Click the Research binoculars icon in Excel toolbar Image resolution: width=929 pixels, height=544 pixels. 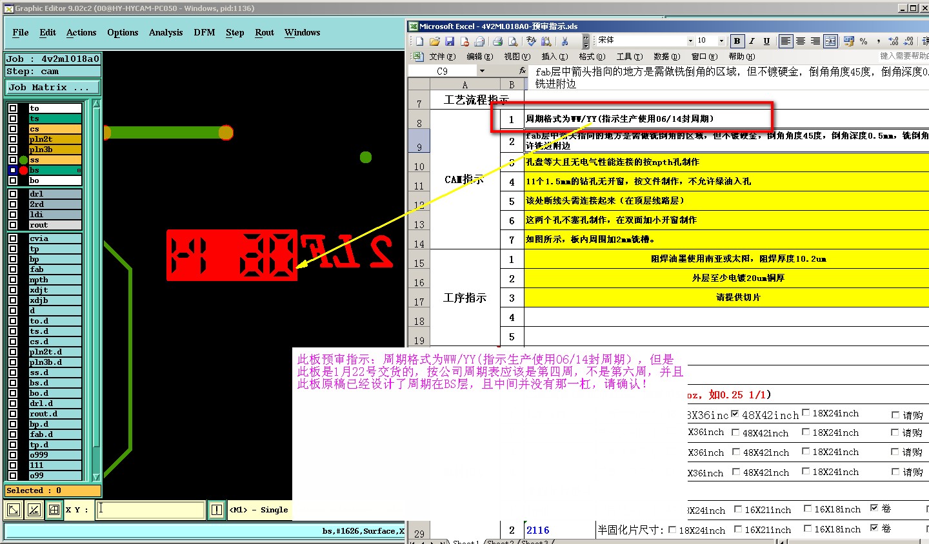tap(546, 41)
